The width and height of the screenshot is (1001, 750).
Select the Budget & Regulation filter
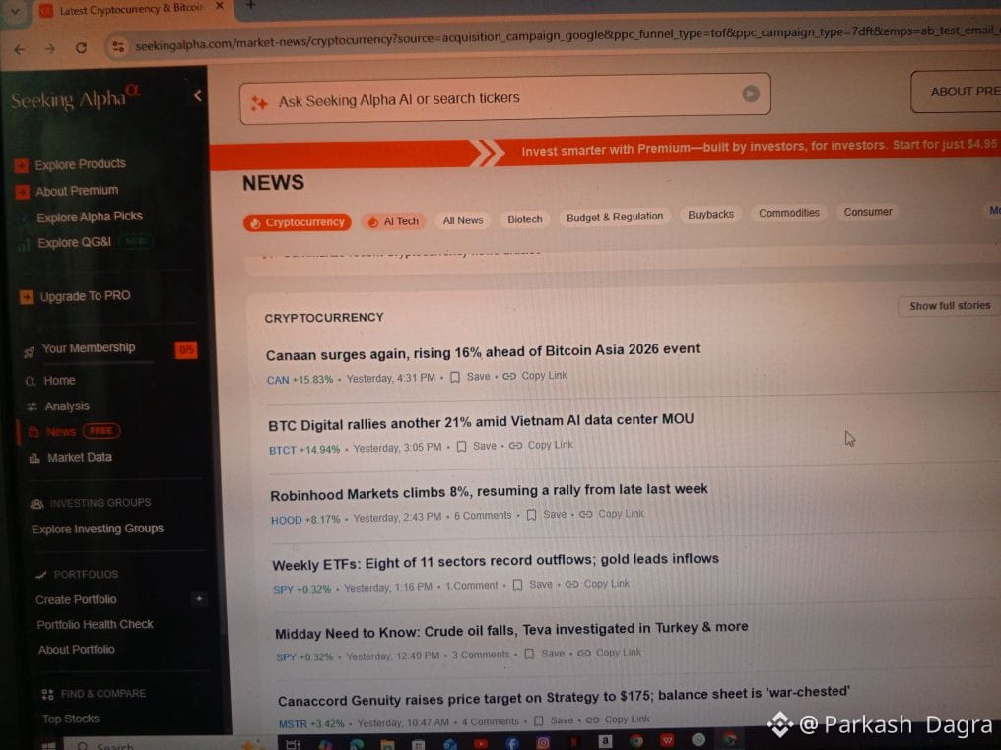(615, 217)
